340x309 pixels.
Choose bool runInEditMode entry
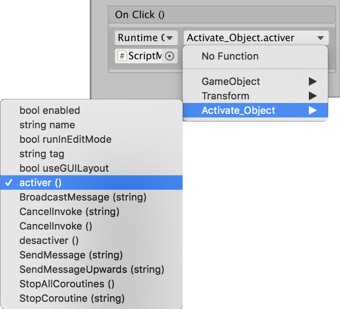coord(65,139)
